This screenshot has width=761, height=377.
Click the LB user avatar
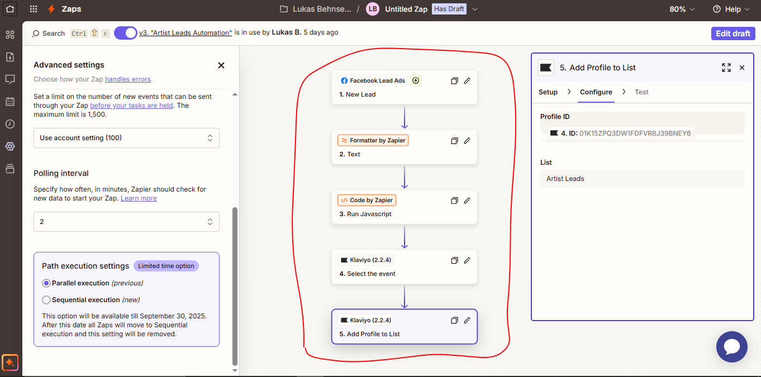(373, 9)
